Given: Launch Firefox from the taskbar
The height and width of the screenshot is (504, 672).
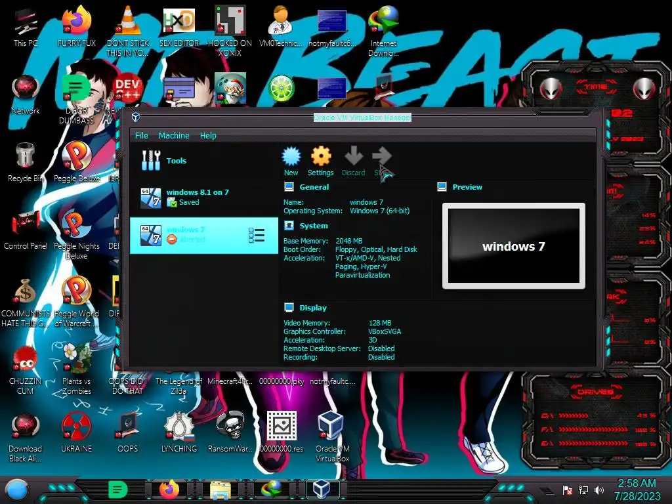Looking at the screenshot, I should [169, 490].
